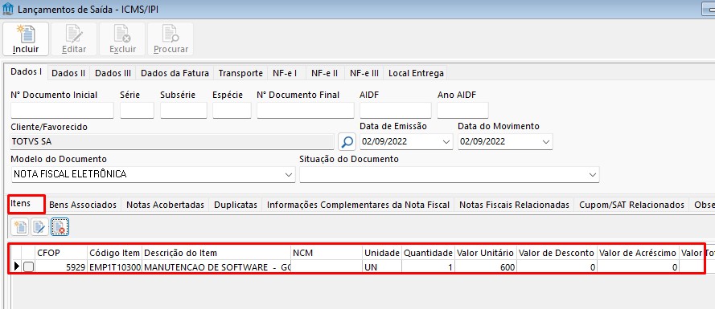Viewport: 715px width, 309px height.
Task: Click the Valor de Desconto column header
Action: pos(557,253)
